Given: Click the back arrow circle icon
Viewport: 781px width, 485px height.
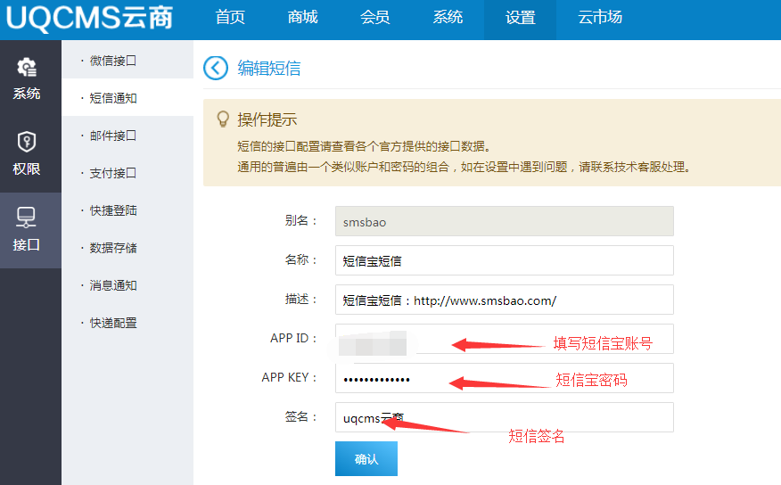Looking at the screenshot, I should (x=216, y=68).
